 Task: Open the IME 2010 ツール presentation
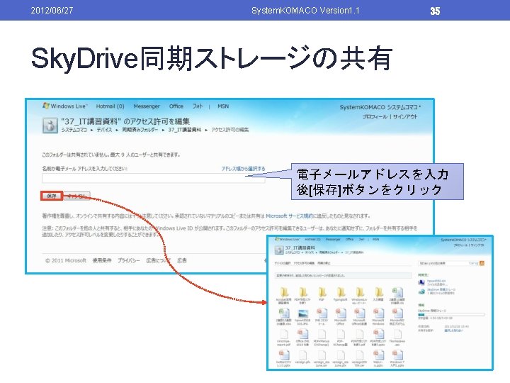(x=322, y=316)
